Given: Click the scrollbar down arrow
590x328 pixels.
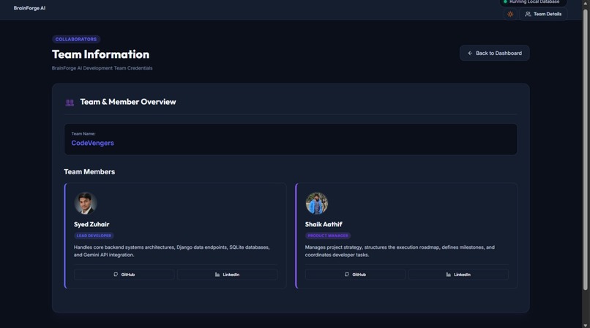Looking at the screenshot, I should click(585, 325).
